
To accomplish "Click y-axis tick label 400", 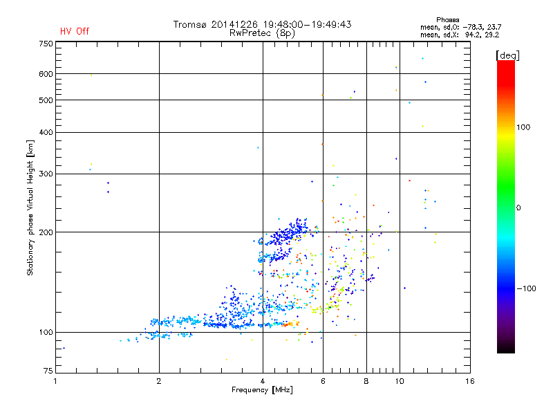I will 46,132.
